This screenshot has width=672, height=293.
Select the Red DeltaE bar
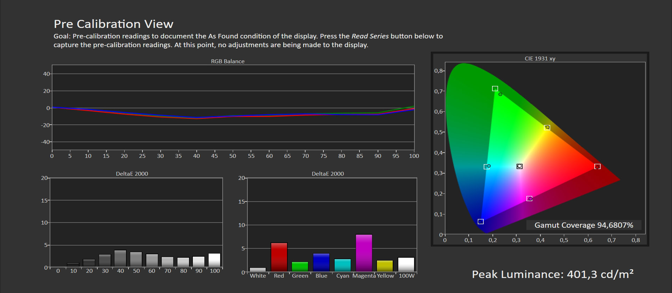coord(279,257)
